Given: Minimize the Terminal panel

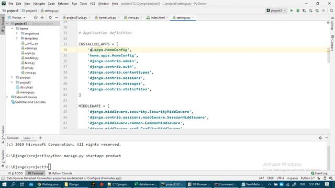Looking at the screenshot, I should click(x=327, y=138).
